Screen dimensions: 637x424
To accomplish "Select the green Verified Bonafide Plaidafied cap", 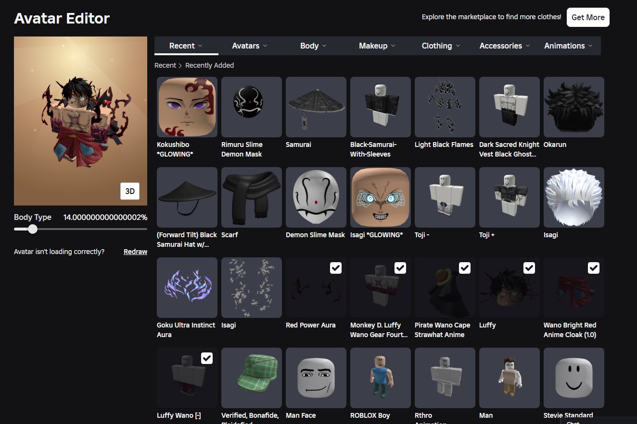I will click(252, 378).
